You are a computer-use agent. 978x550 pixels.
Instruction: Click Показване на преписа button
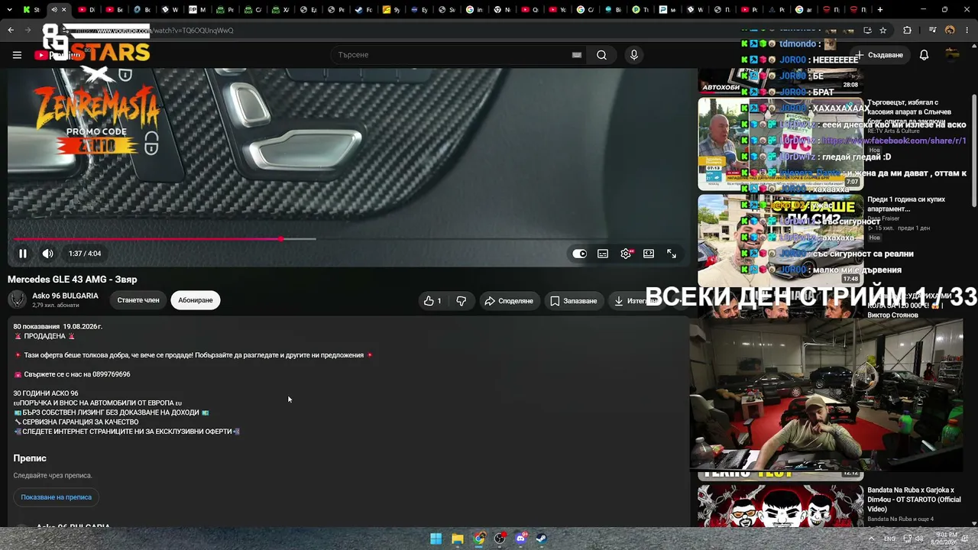click(x=56, y=497)
